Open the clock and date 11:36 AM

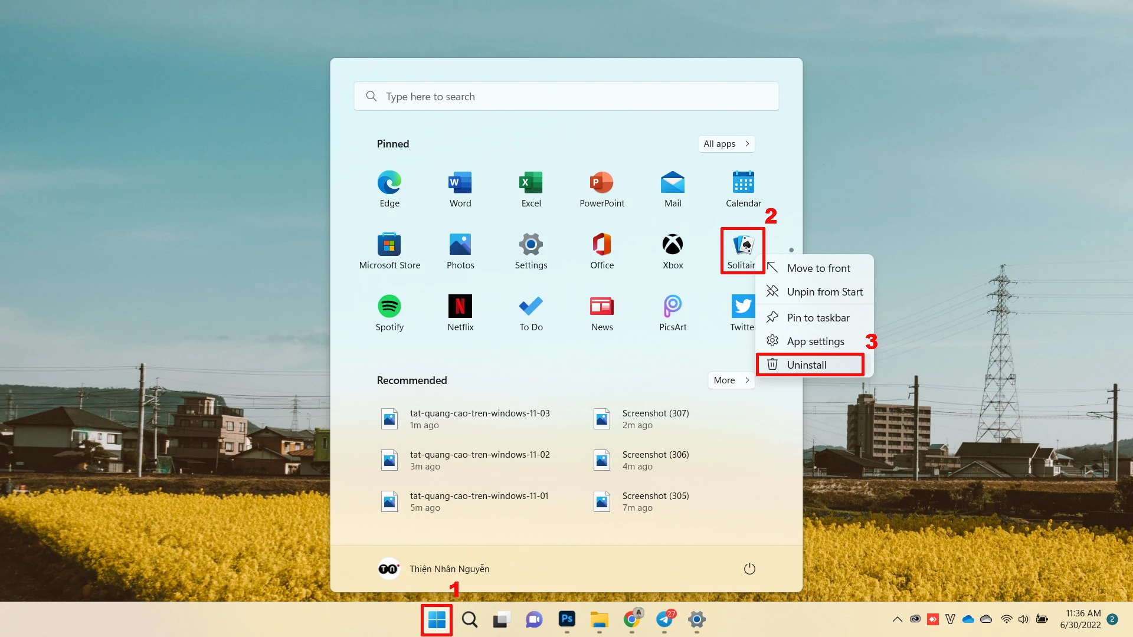pyautogui.click(x=1080, y=619)
